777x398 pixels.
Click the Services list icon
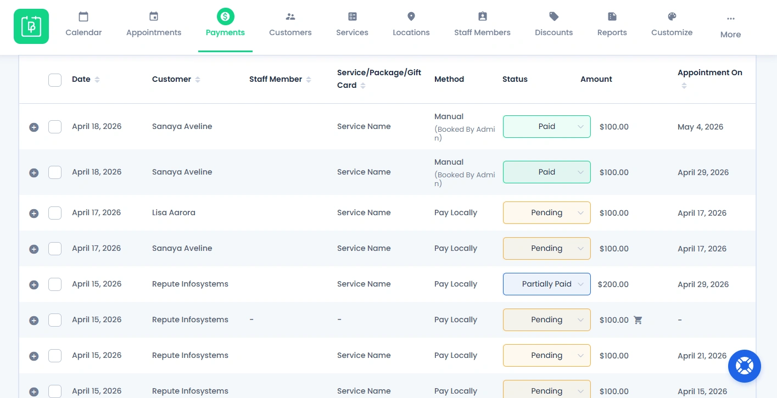(353, 16)
